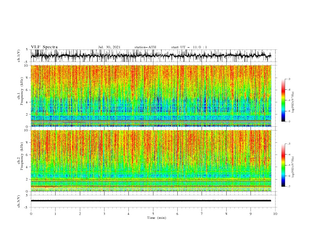Click the "start UT = 11:0 :1" header text
Screen dimensions: 310x240
189,47
